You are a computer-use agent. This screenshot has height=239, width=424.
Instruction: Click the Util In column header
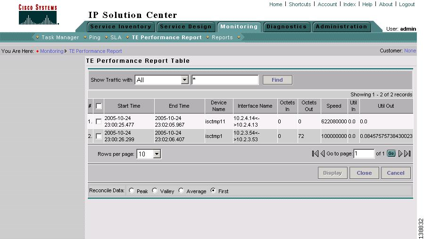click(353, 106)
